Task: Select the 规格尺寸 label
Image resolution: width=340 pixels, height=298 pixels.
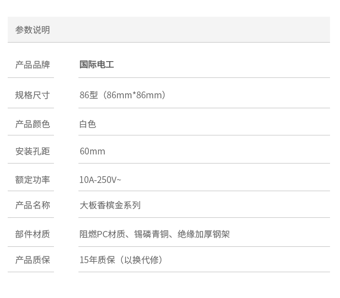Action: coord(33,95)
